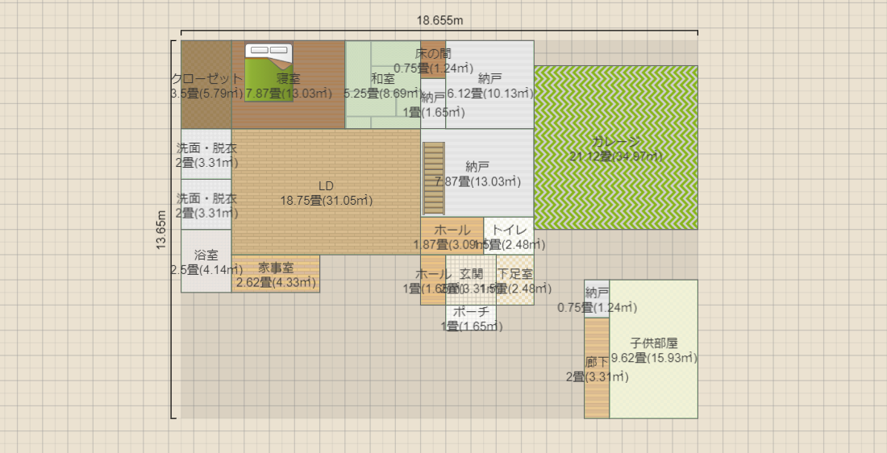Click the 浴室 2.5畳 bathroom
Screen dimensions: 887x453
point(206,260)
